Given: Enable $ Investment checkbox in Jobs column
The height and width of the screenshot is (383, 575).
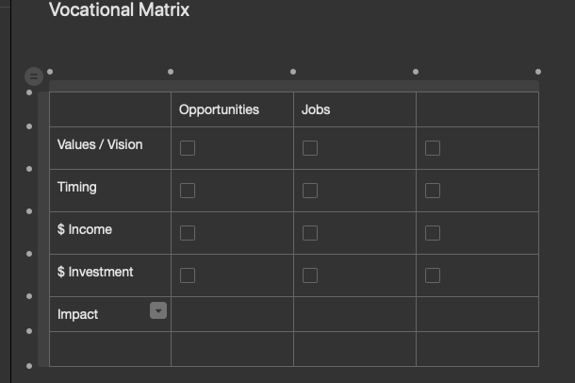Looking at the screenshot, I should 310,275.
